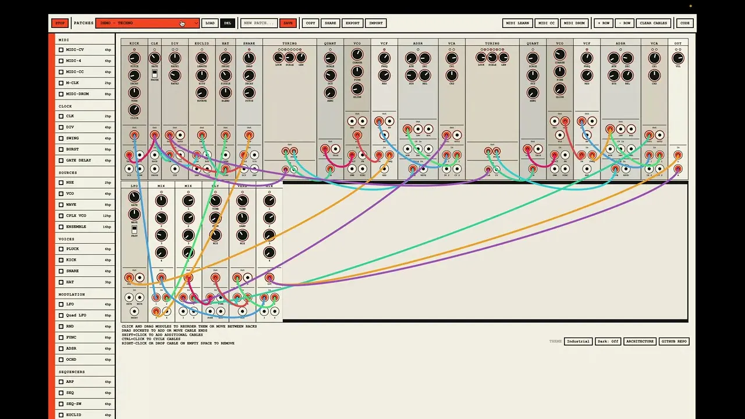Click the IMPORT button

pyautogui.click(x=376, y=23)
